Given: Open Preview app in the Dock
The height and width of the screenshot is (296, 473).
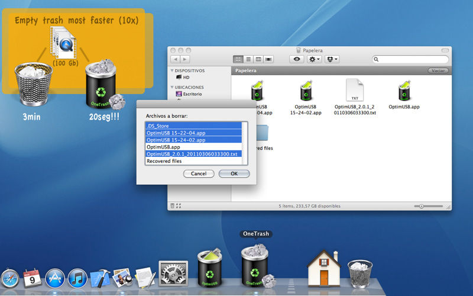Looking at the screenshot, I should pos(122,277).
